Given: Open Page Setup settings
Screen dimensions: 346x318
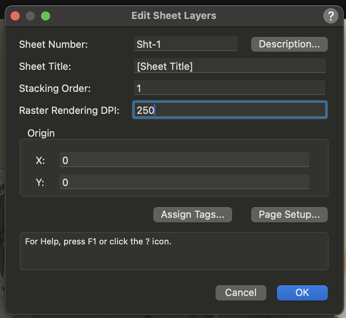Looking at the screenshot, I should 289,214.
